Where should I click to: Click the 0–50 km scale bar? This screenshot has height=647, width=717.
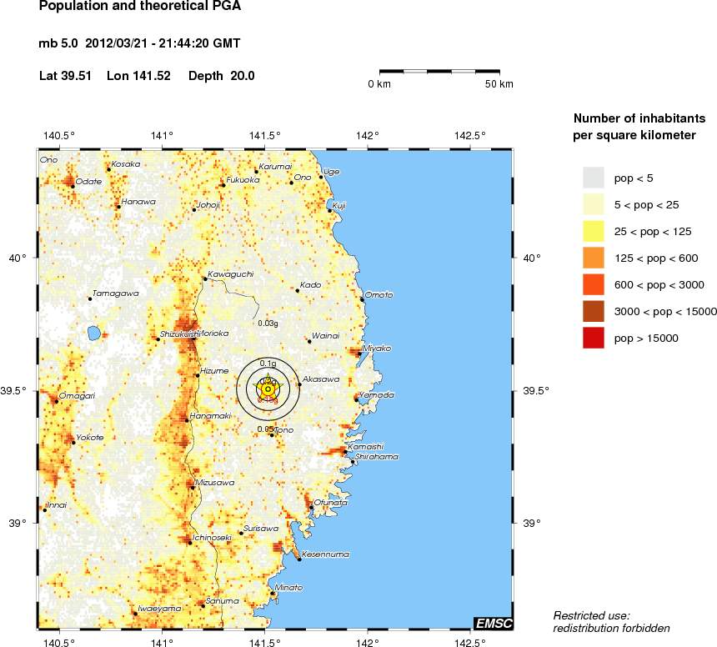pyautogui.click(x=439, y=72)
